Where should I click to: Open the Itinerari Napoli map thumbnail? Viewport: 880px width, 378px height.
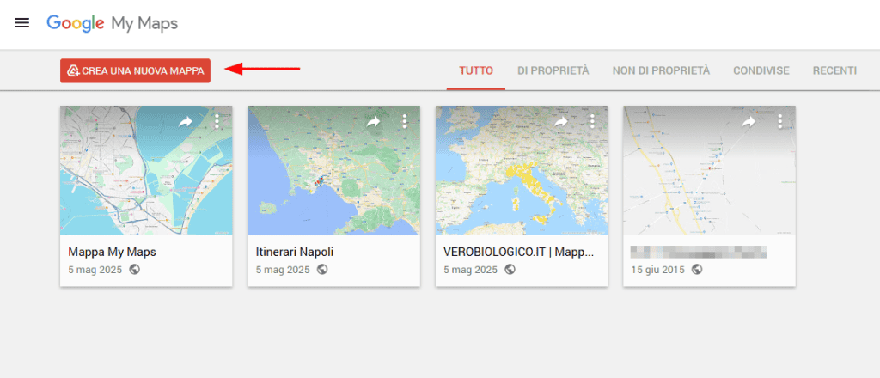[x=334, y=170]
